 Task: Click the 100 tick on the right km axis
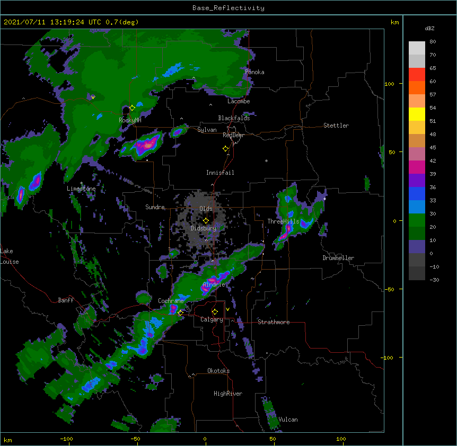[x=389, y=84]
